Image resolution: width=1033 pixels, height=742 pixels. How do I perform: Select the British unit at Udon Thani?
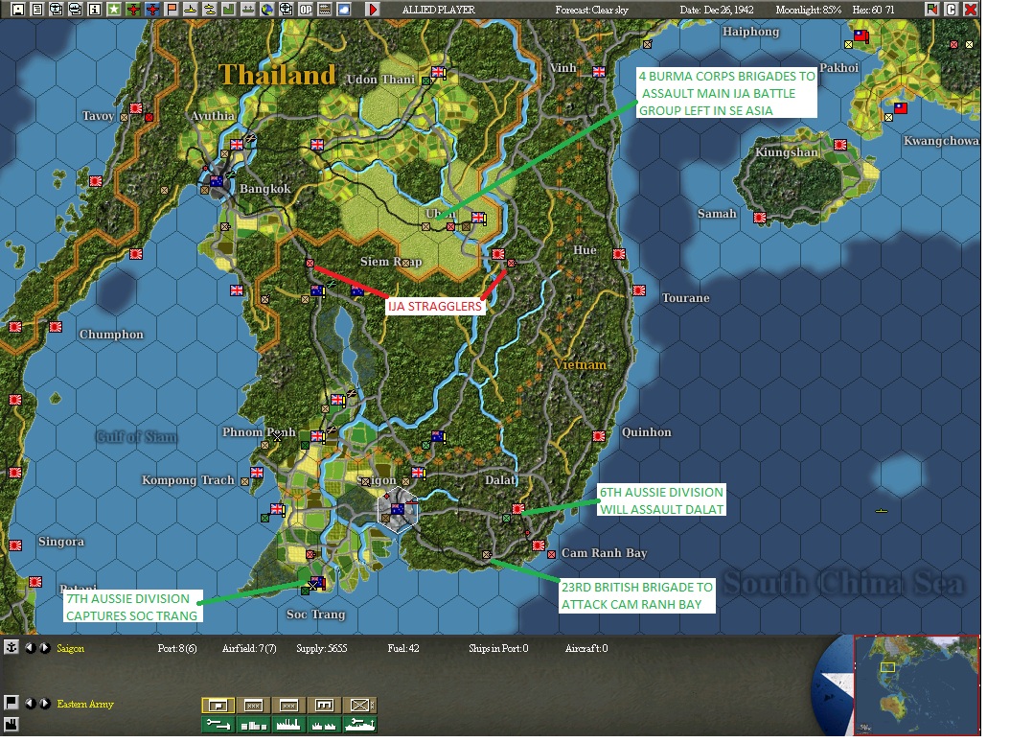438,72
